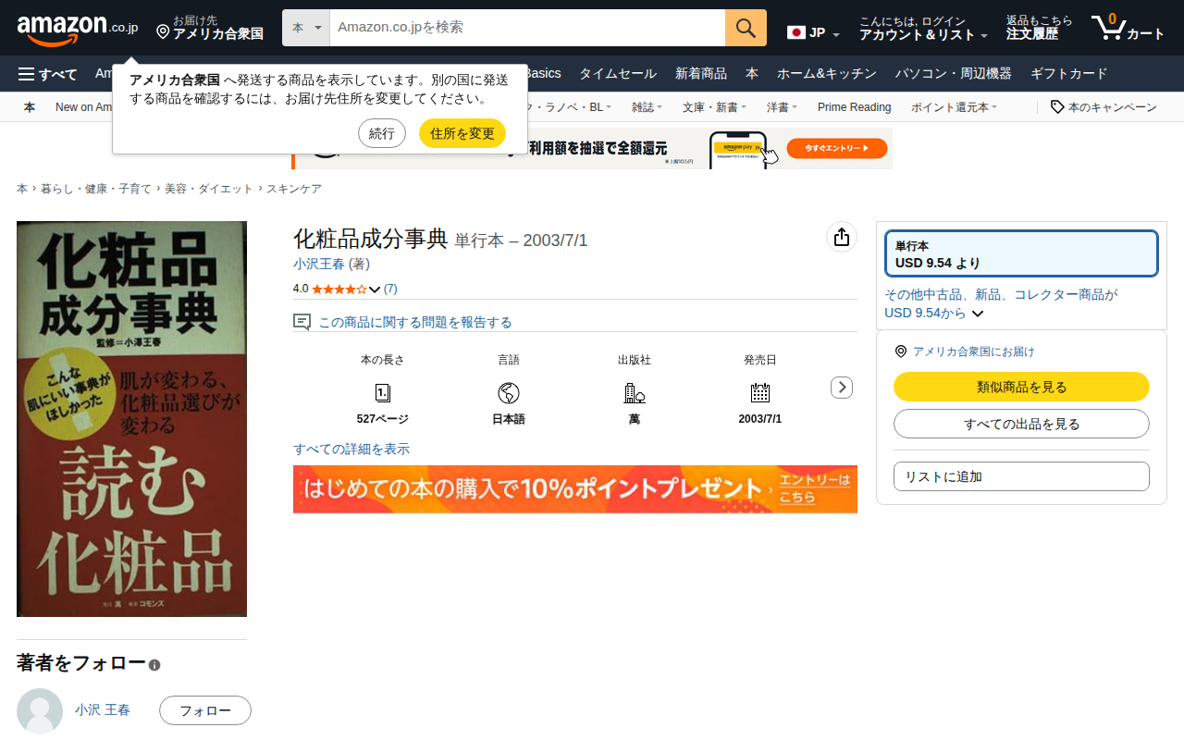
Task: Open the 洋書 category dropdown
Action: [782, 107]
